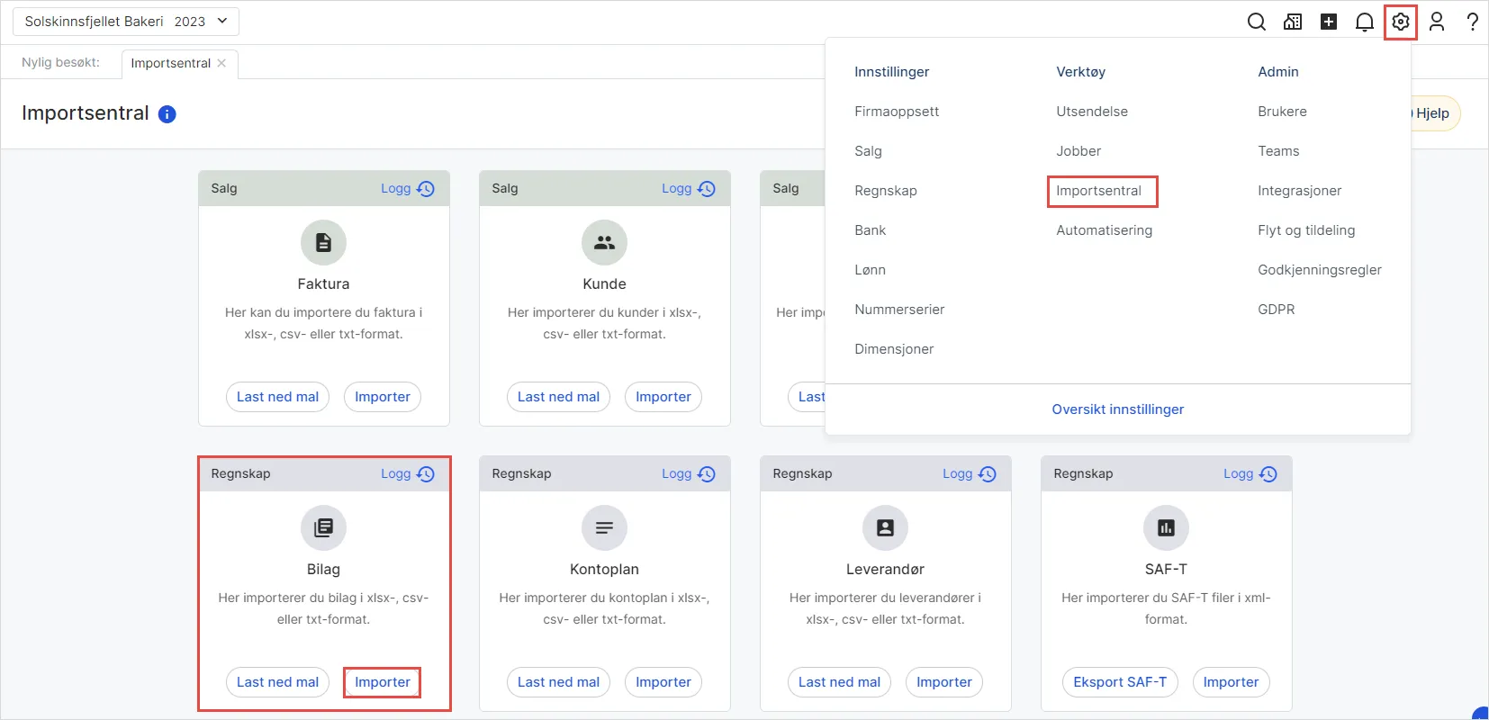The image size is (1489, 720).
Task: Click the settings gear icon
Action: (1401, 22)
